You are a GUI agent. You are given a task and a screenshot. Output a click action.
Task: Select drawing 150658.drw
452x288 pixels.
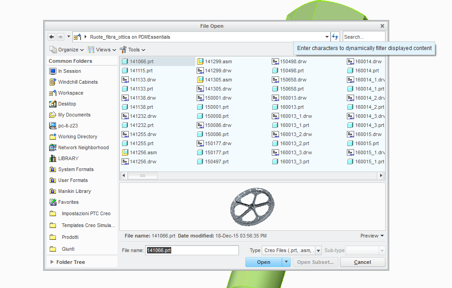pyautogui.click(x=289, y=80)
